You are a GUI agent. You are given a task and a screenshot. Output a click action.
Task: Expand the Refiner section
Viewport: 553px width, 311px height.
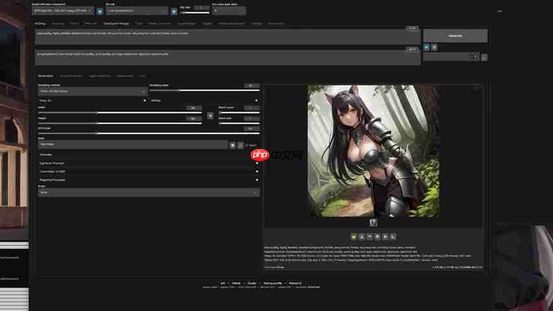point(205,100)
